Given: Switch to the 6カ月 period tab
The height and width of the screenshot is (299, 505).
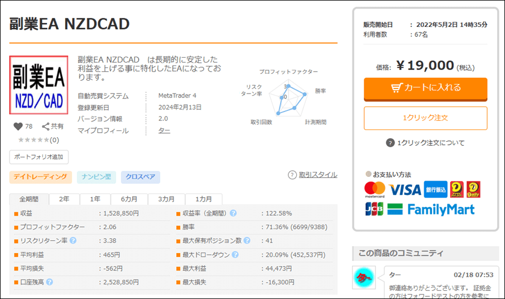Looking at the screenshot, I should click(x=129, y=199).
